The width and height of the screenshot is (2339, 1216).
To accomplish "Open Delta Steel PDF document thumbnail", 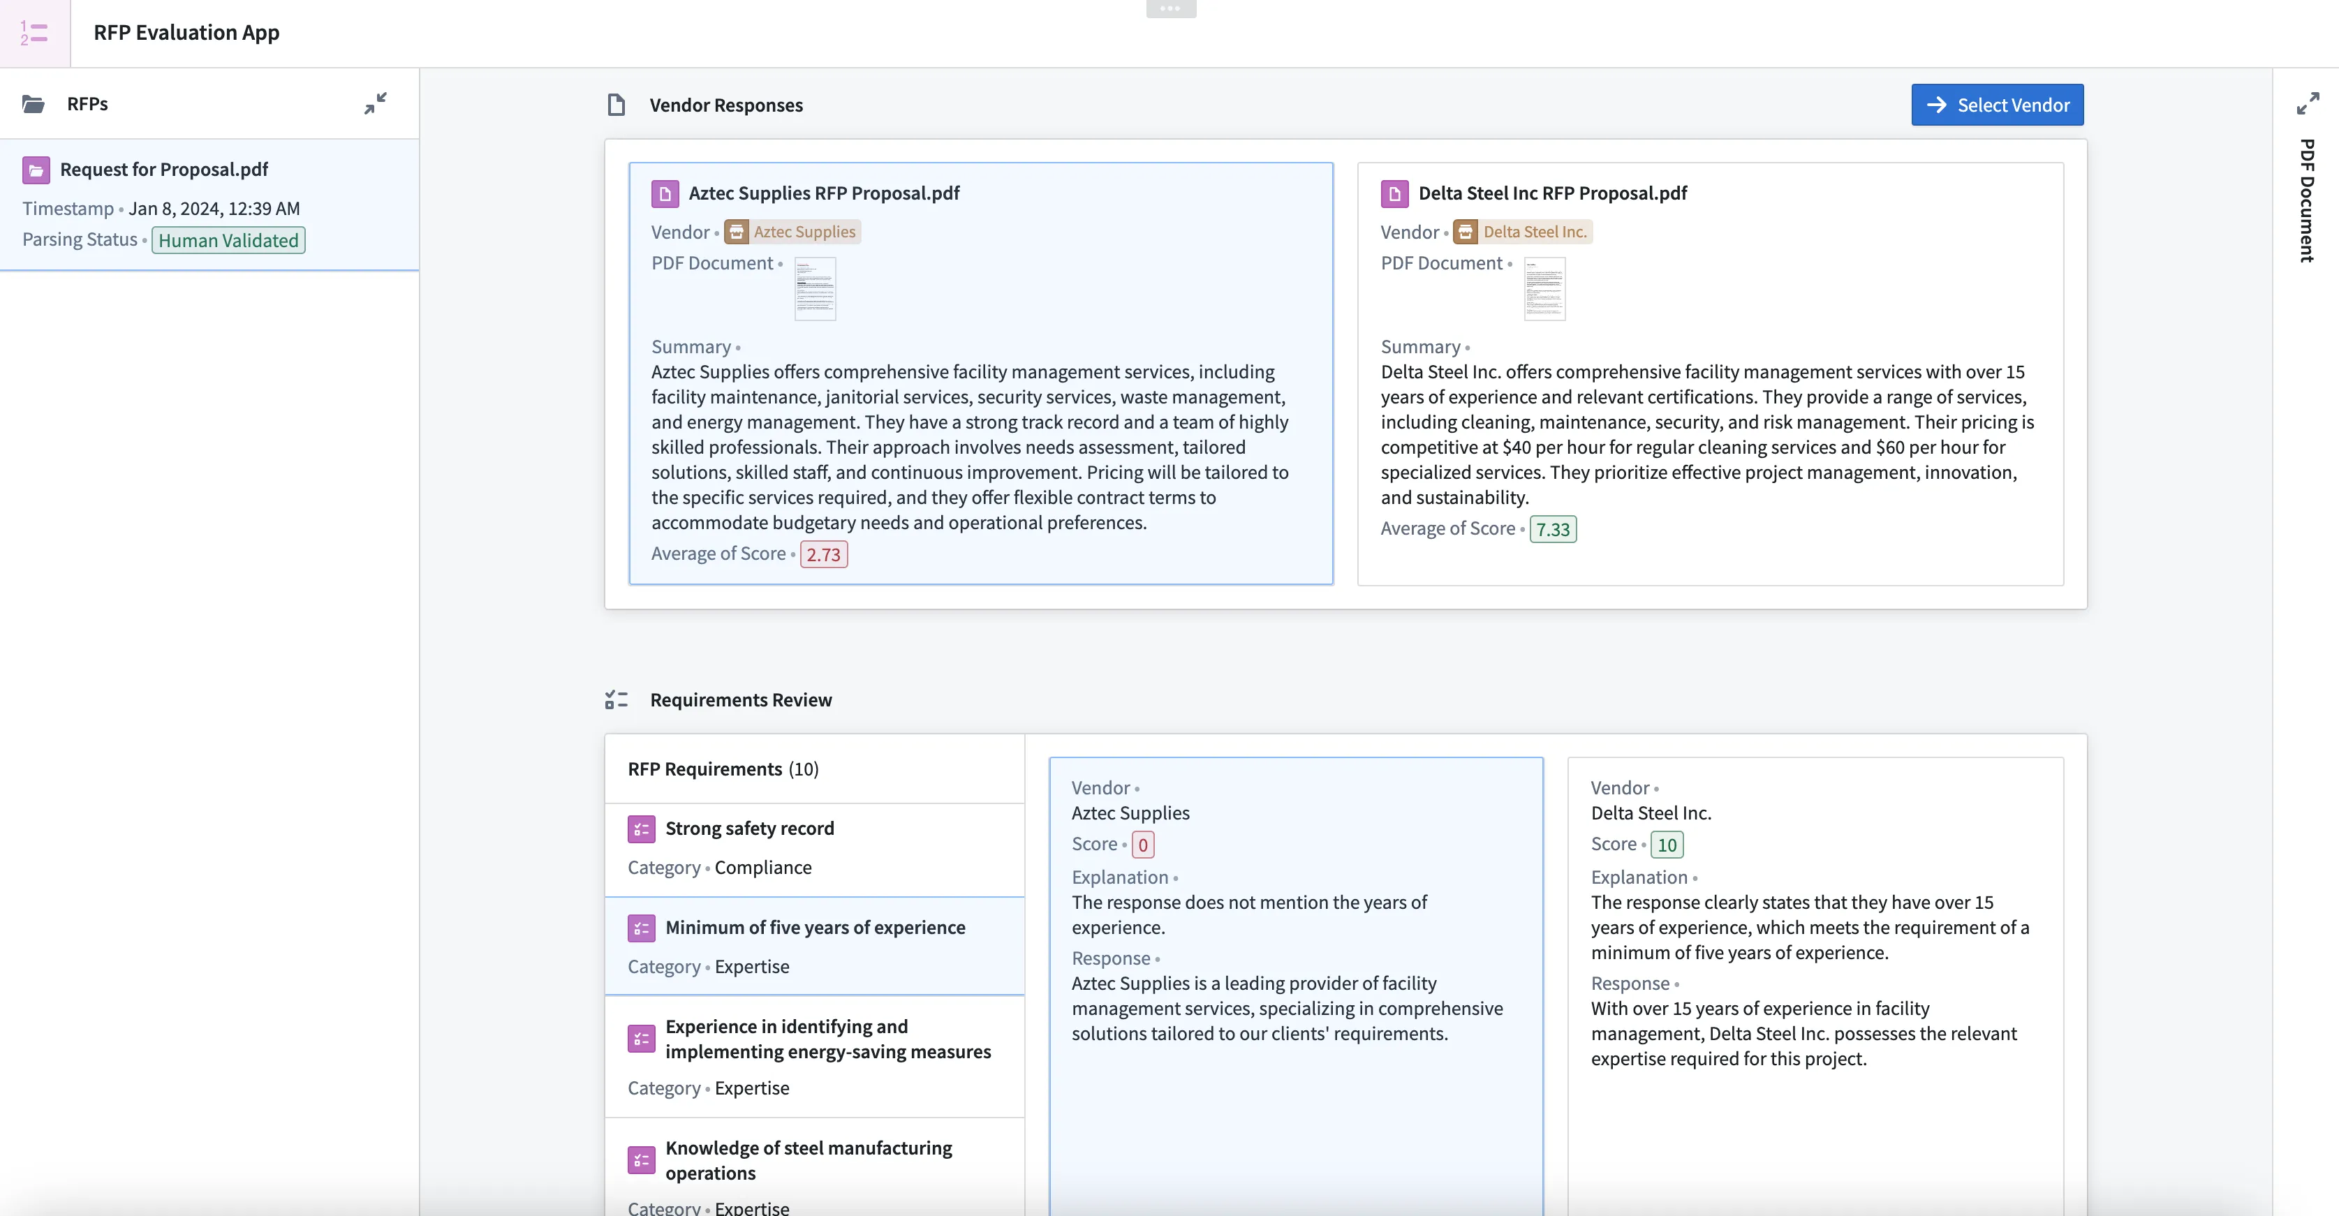I will tap(1544, 288).
